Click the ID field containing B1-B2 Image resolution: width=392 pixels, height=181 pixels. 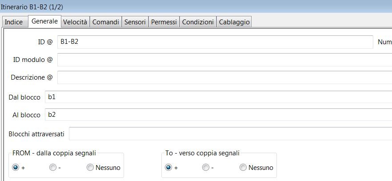coord(215,42)
